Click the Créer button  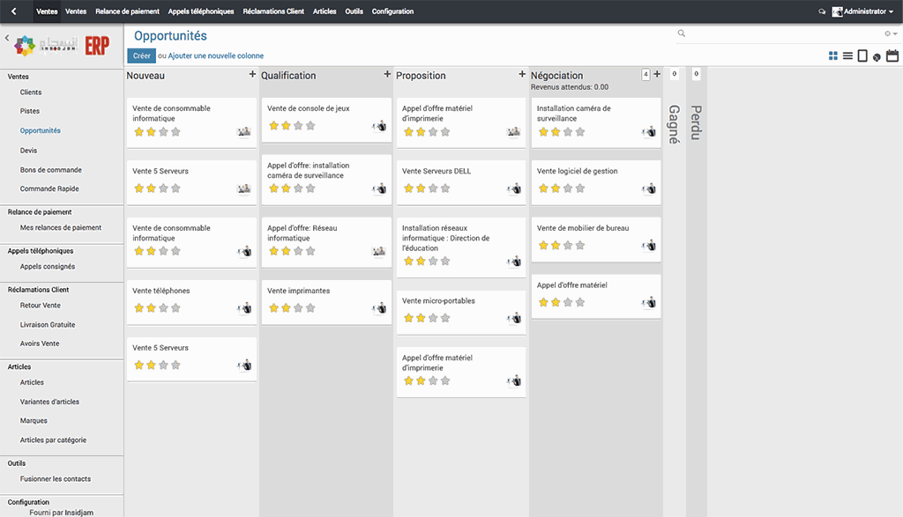tap(141, 55)
